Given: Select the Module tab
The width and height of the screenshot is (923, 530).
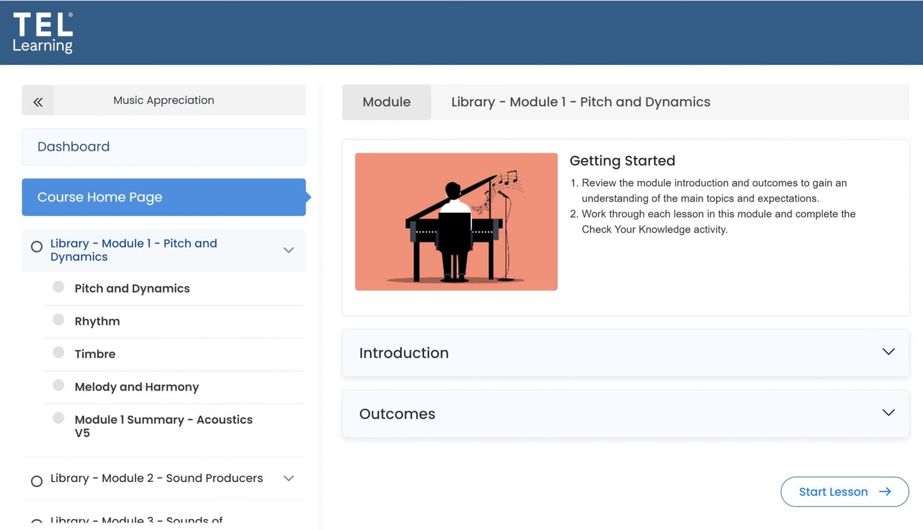Looking at the screenshot, I should (x=386, y=102).
